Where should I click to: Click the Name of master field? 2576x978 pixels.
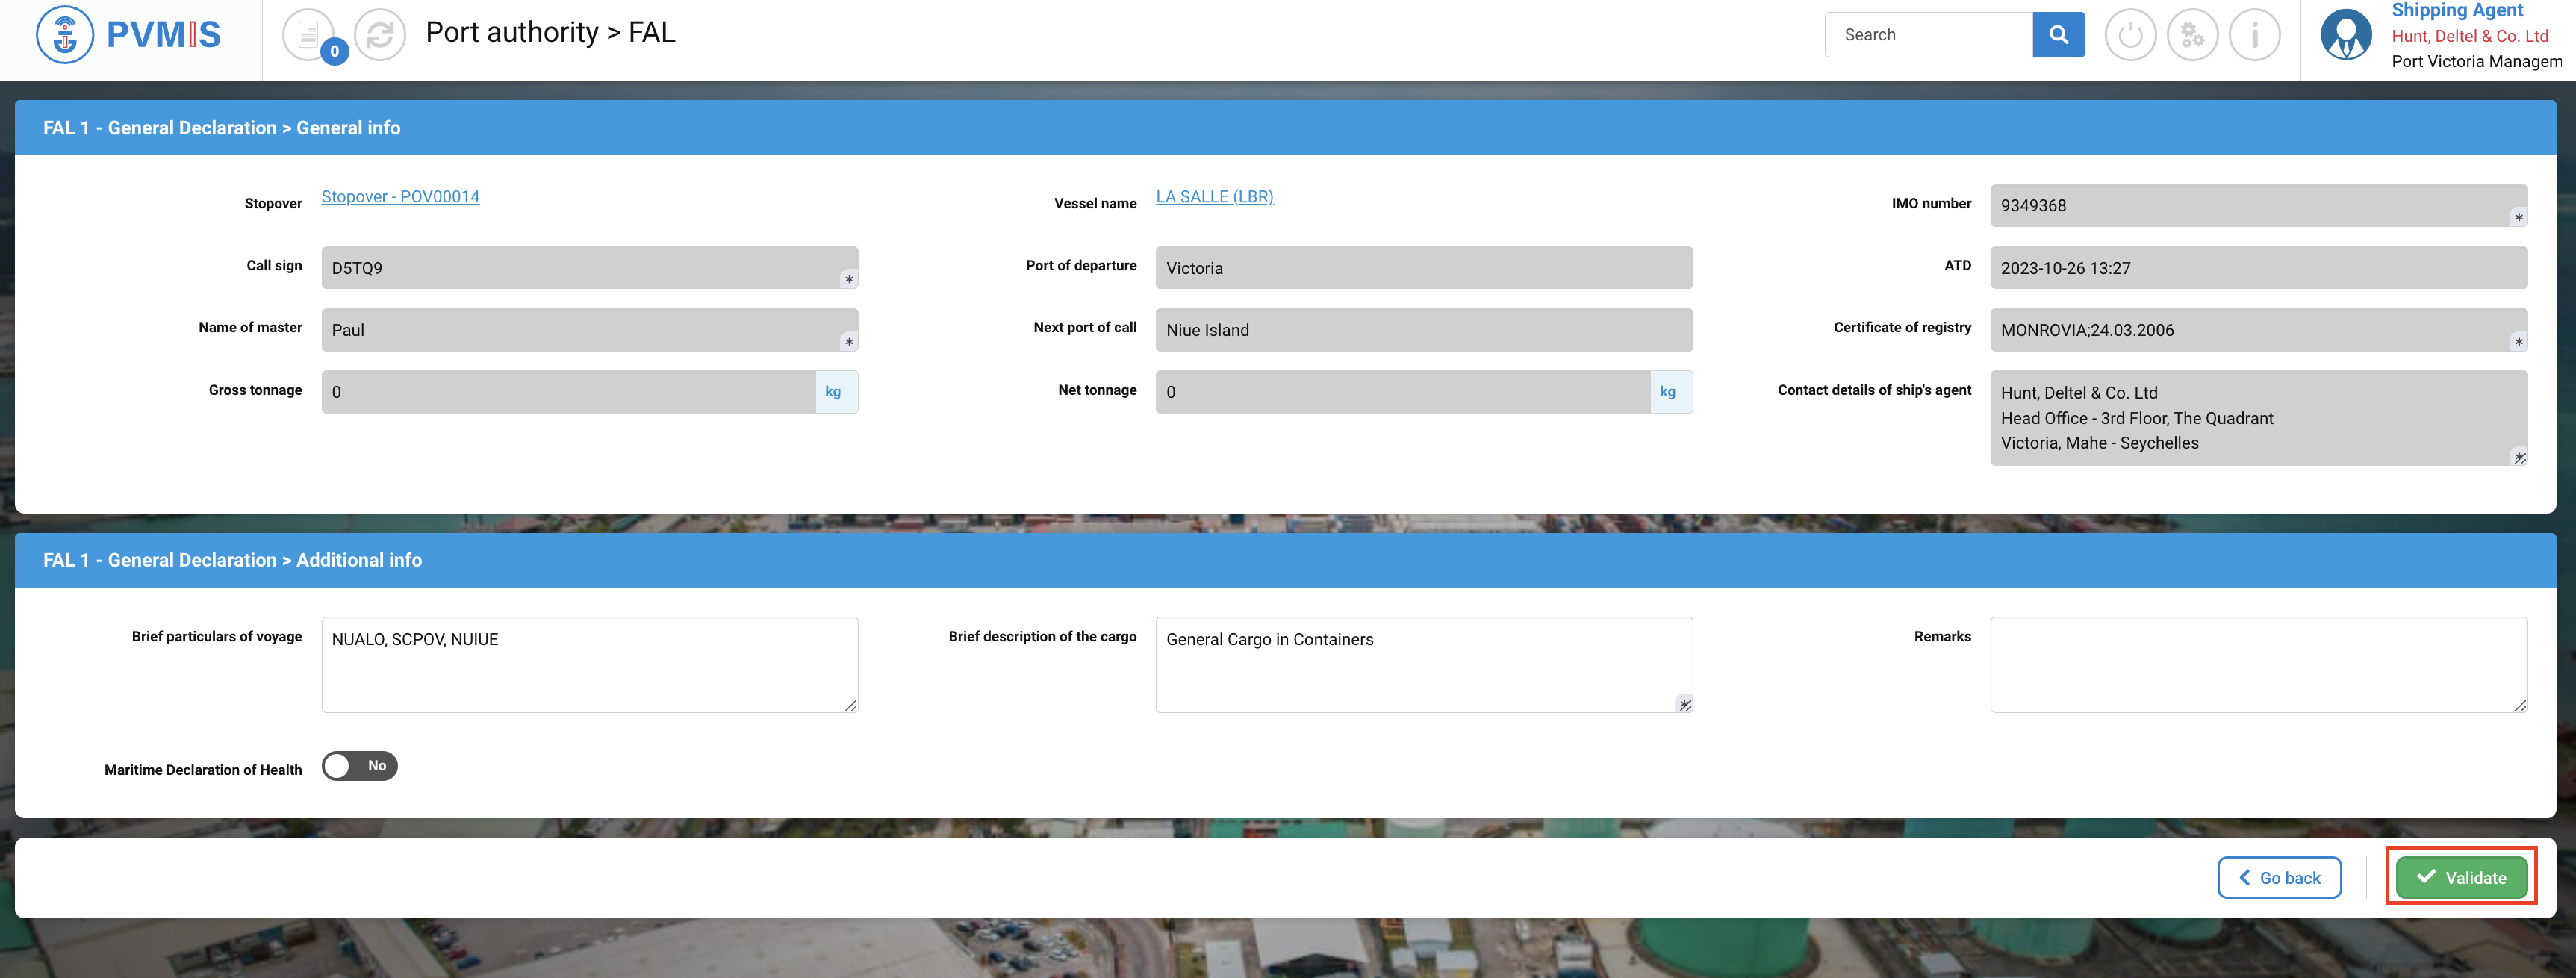point(589,330)
